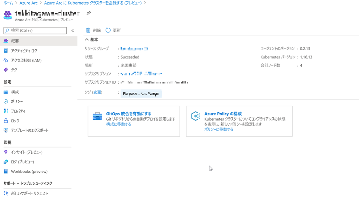Click the プロパティ bars icon
Screen dimensions: 359x200
pos(6,111)
